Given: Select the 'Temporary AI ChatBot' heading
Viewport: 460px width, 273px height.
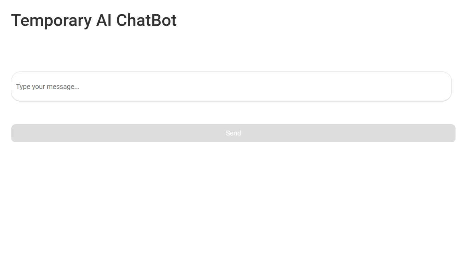Looking at the screenshot, I should pyautogui.click(x=94, y=21).
